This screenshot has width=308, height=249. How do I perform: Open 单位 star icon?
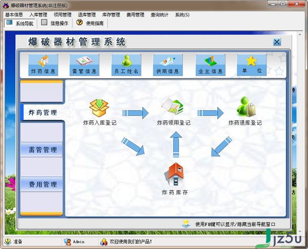(252, 65)
